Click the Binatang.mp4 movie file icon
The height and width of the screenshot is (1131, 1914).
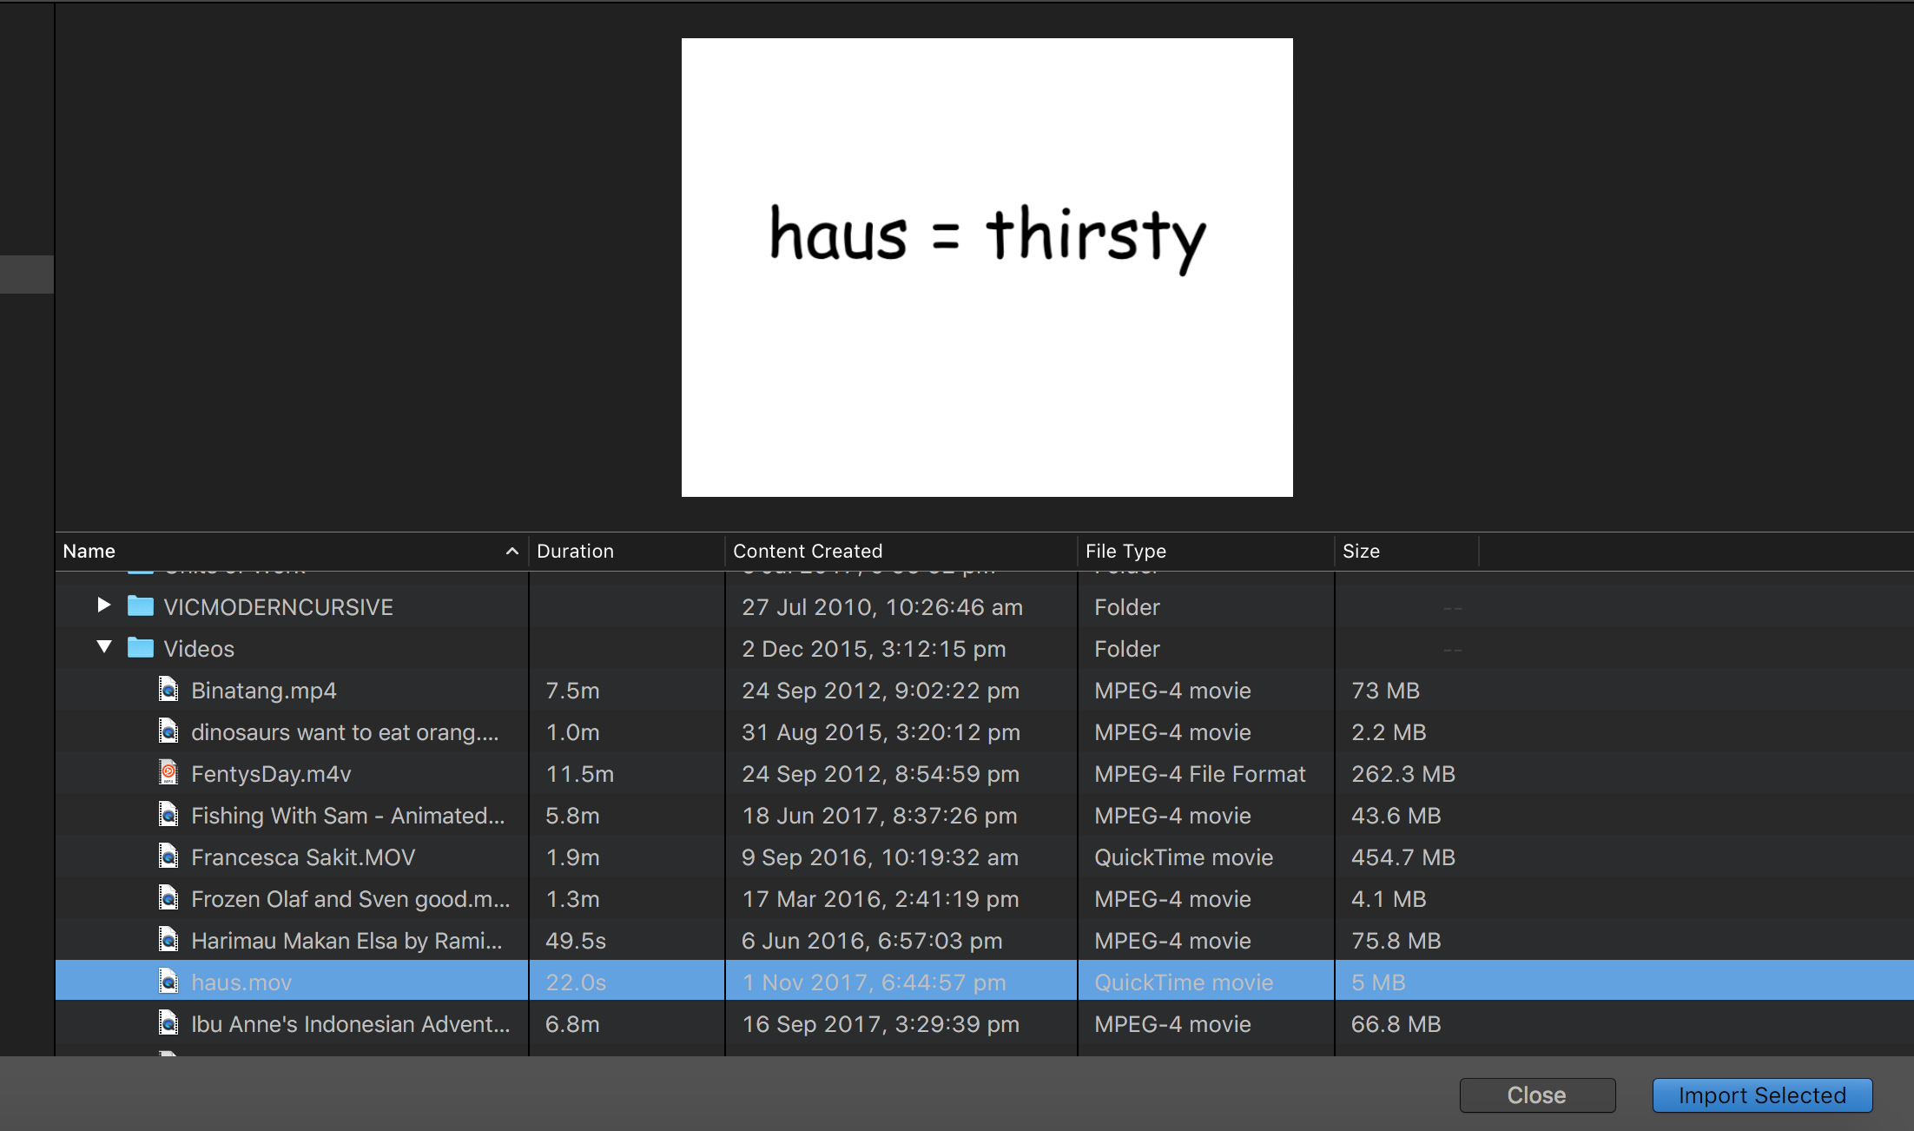168,690
